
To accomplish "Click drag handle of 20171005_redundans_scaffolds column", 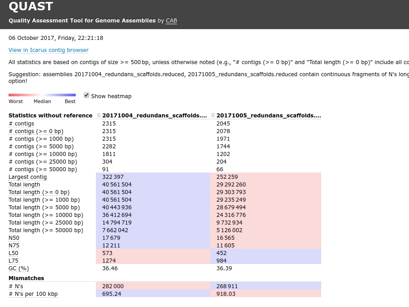I will [x=213, y=116].
